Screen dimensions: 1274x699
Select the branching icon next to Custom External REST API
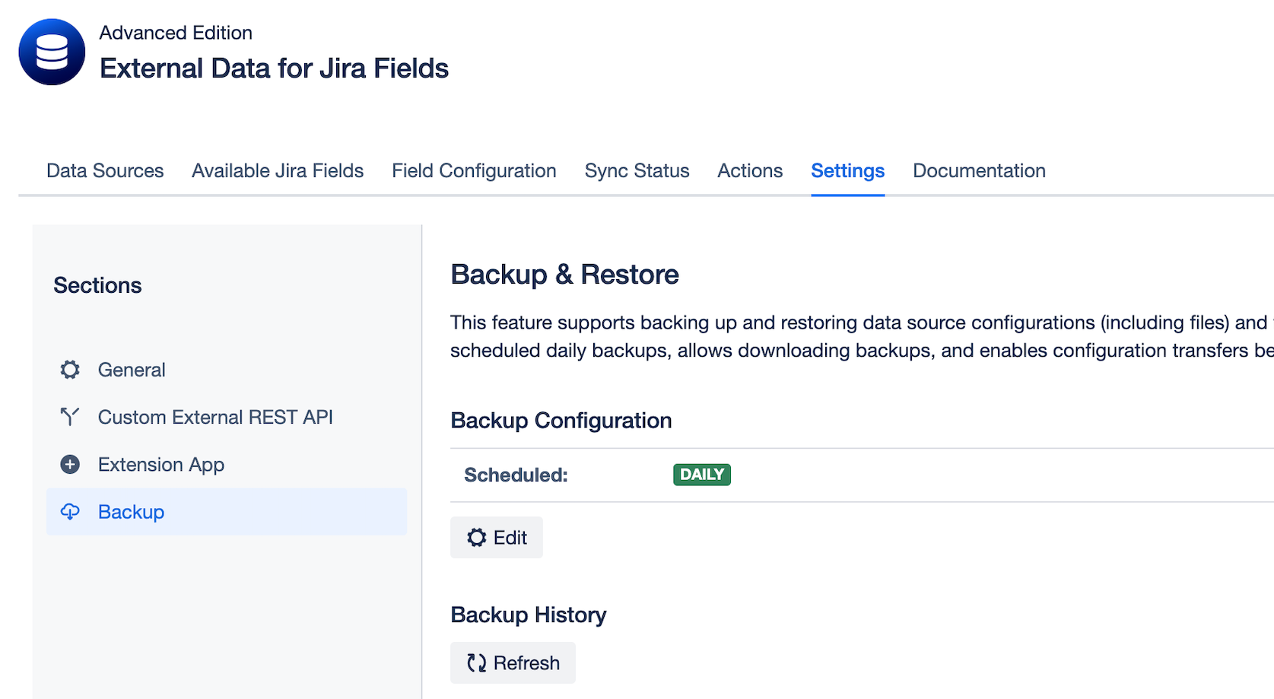[x=69, y=417]
